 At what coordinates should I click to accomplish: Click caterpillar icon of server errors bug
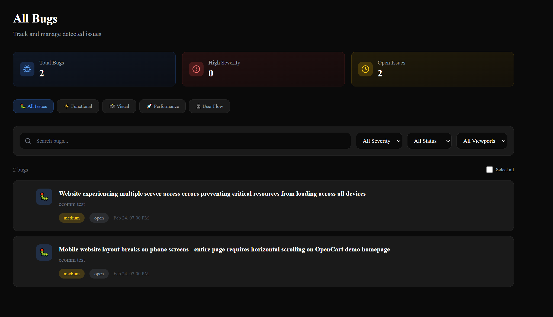(x=44, y=197)
